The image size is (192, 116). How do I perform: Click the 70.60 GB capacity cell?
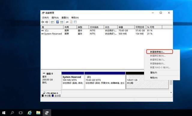[x=123, y=31]
